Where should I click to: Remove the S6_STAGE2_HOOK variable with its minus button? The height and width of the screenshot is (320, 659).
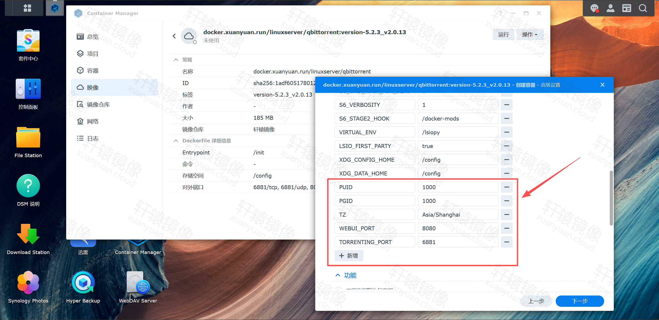[506, 118]
